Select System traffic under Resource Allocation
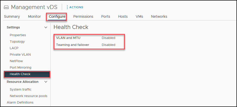237x107 pixels. (x=21, y=90)
